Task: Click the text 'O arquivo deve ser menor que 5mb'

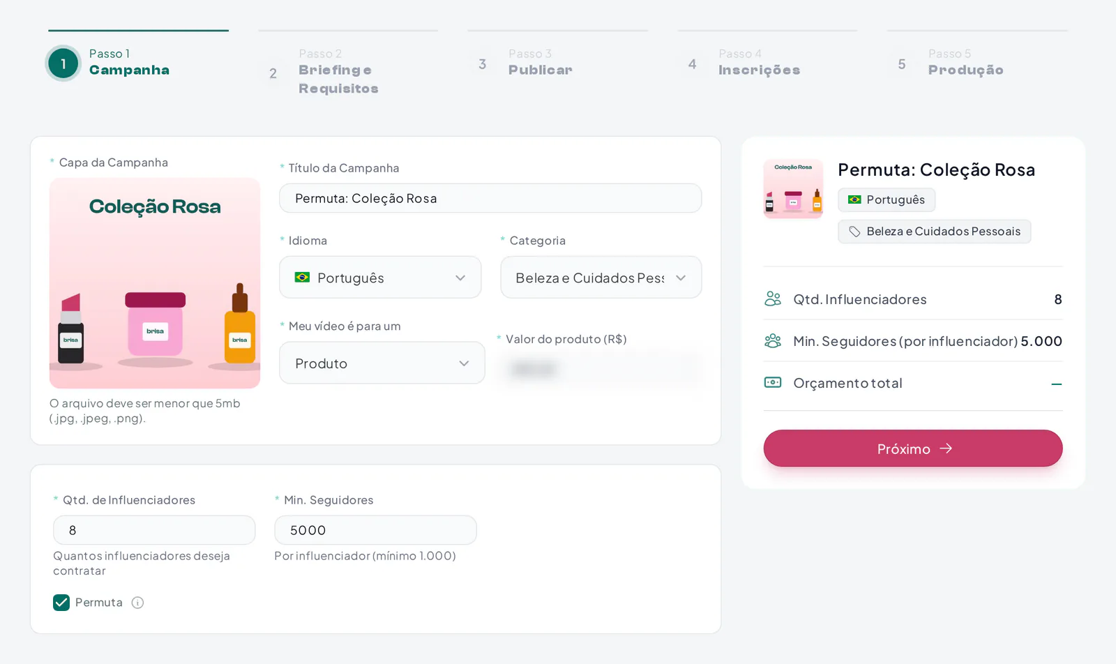Action: click(x=145, y=403)
